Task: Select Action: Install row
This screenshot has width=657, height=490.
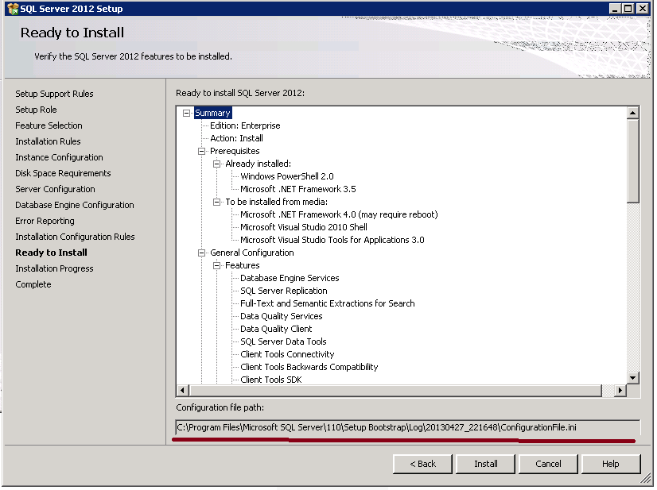Action: tap(237, 138)
